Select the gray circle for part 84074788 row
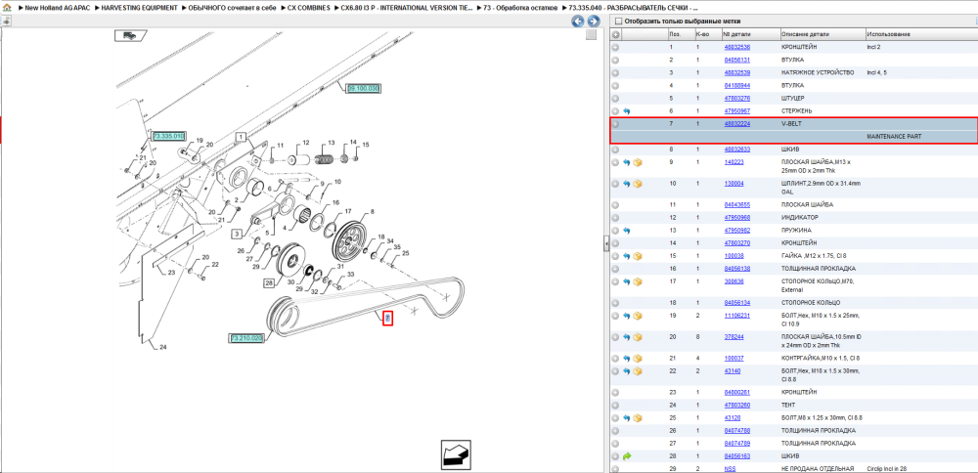Viewport: 978px width, 473px height. (615, 431)
